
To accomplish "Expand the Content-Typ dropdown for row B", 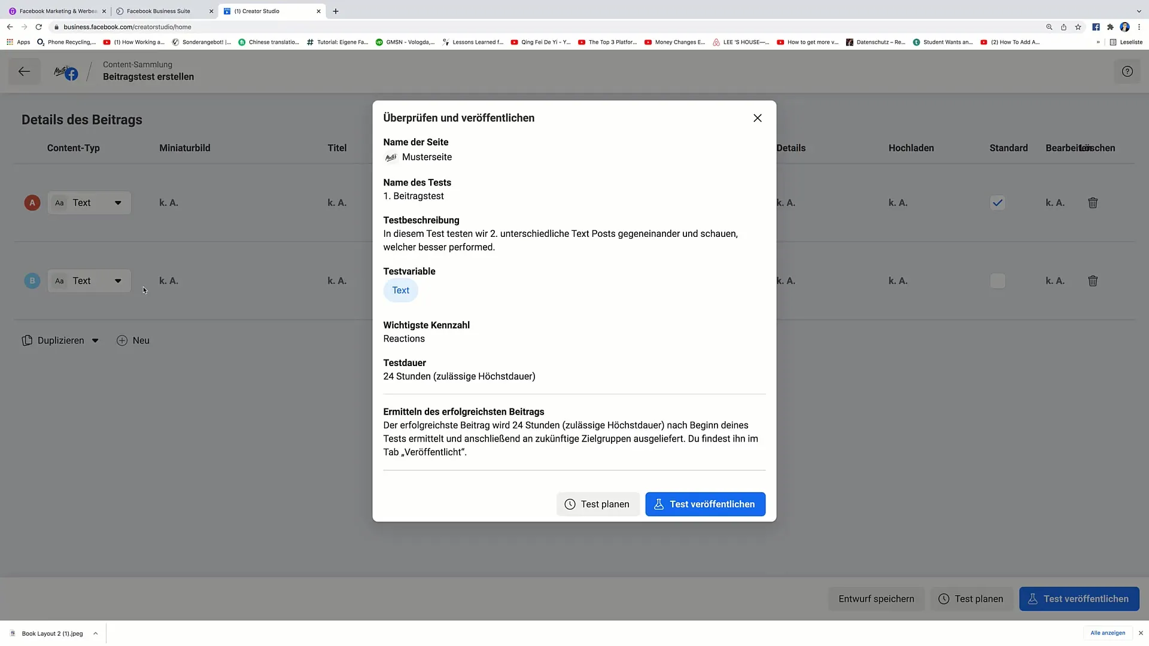I will pos(117,281).
